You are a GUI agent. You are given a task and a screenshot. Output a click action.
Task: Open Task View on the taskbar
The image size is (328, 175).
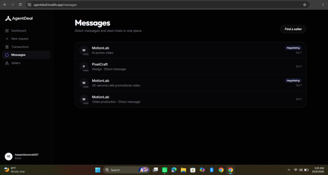click(x=155, y=170)
